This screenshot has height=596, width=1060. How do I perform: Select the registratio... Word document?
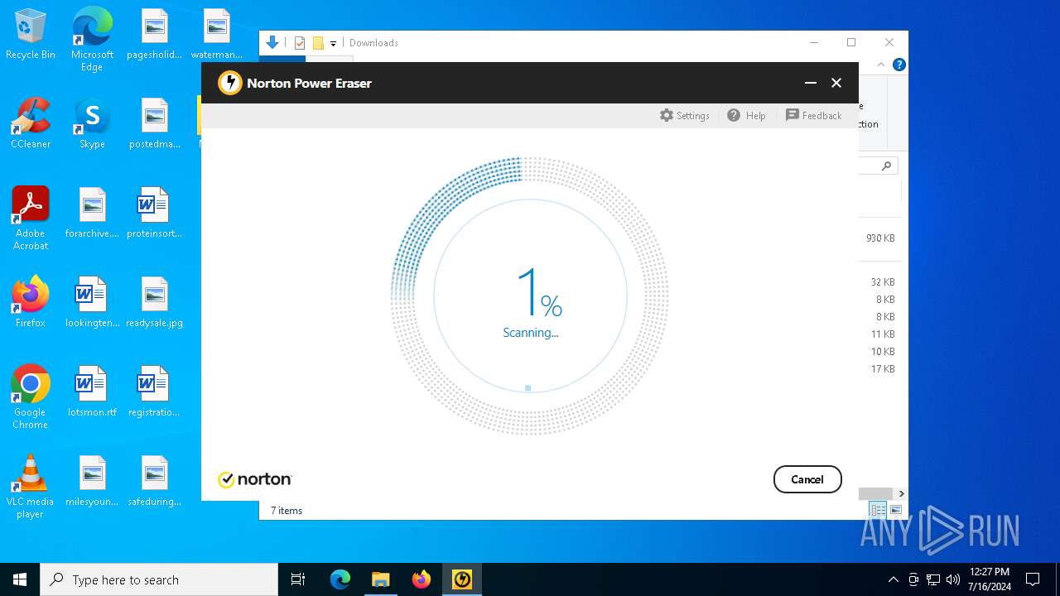click(154, 392)
